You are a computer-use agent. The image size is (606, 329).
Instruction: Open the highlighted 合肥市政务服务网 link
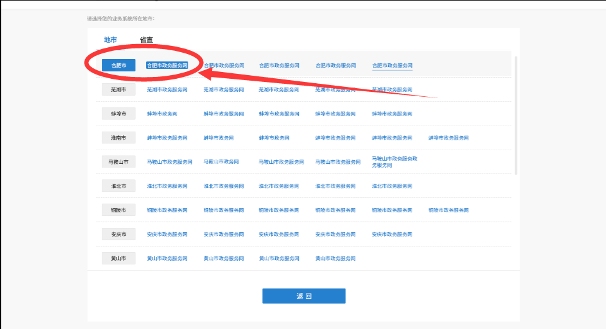[167, 65]
